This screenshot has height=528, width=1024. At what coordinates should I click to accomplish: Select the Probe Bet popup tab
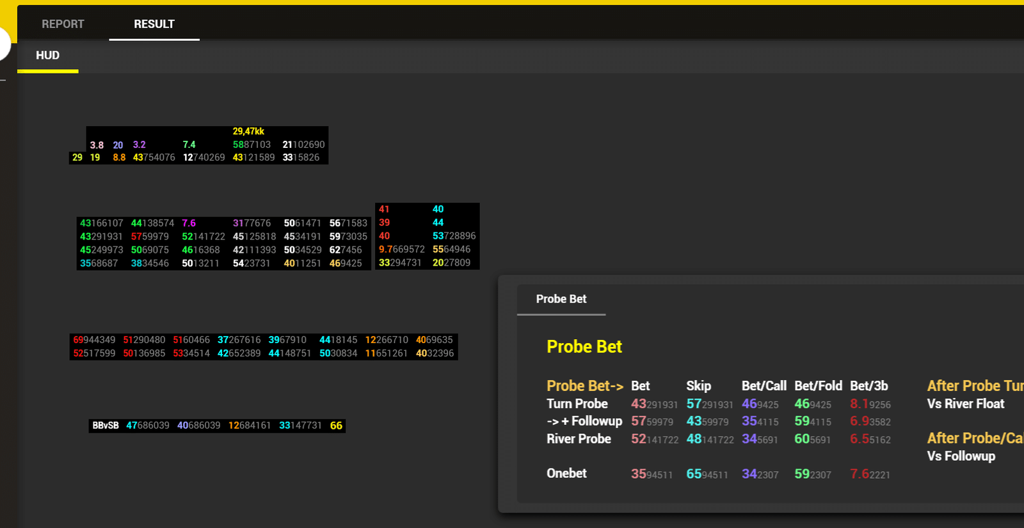coord(561,299)
